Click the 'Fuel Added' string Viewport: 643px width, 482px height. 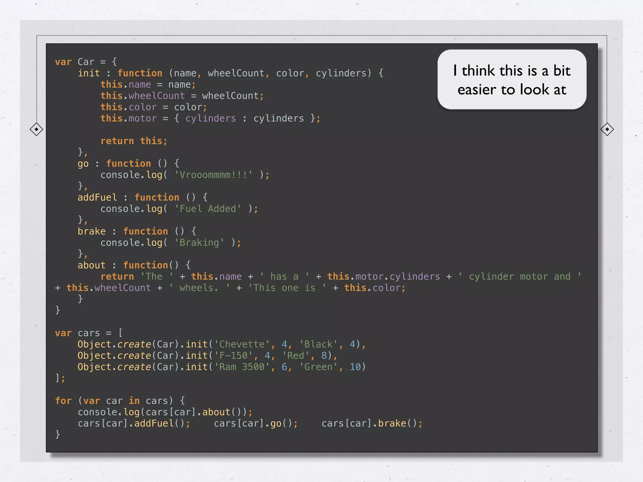click(x=208, y=209)
